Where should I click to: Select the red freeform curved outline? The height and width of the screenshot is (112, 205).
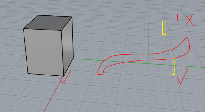[143, 56]
